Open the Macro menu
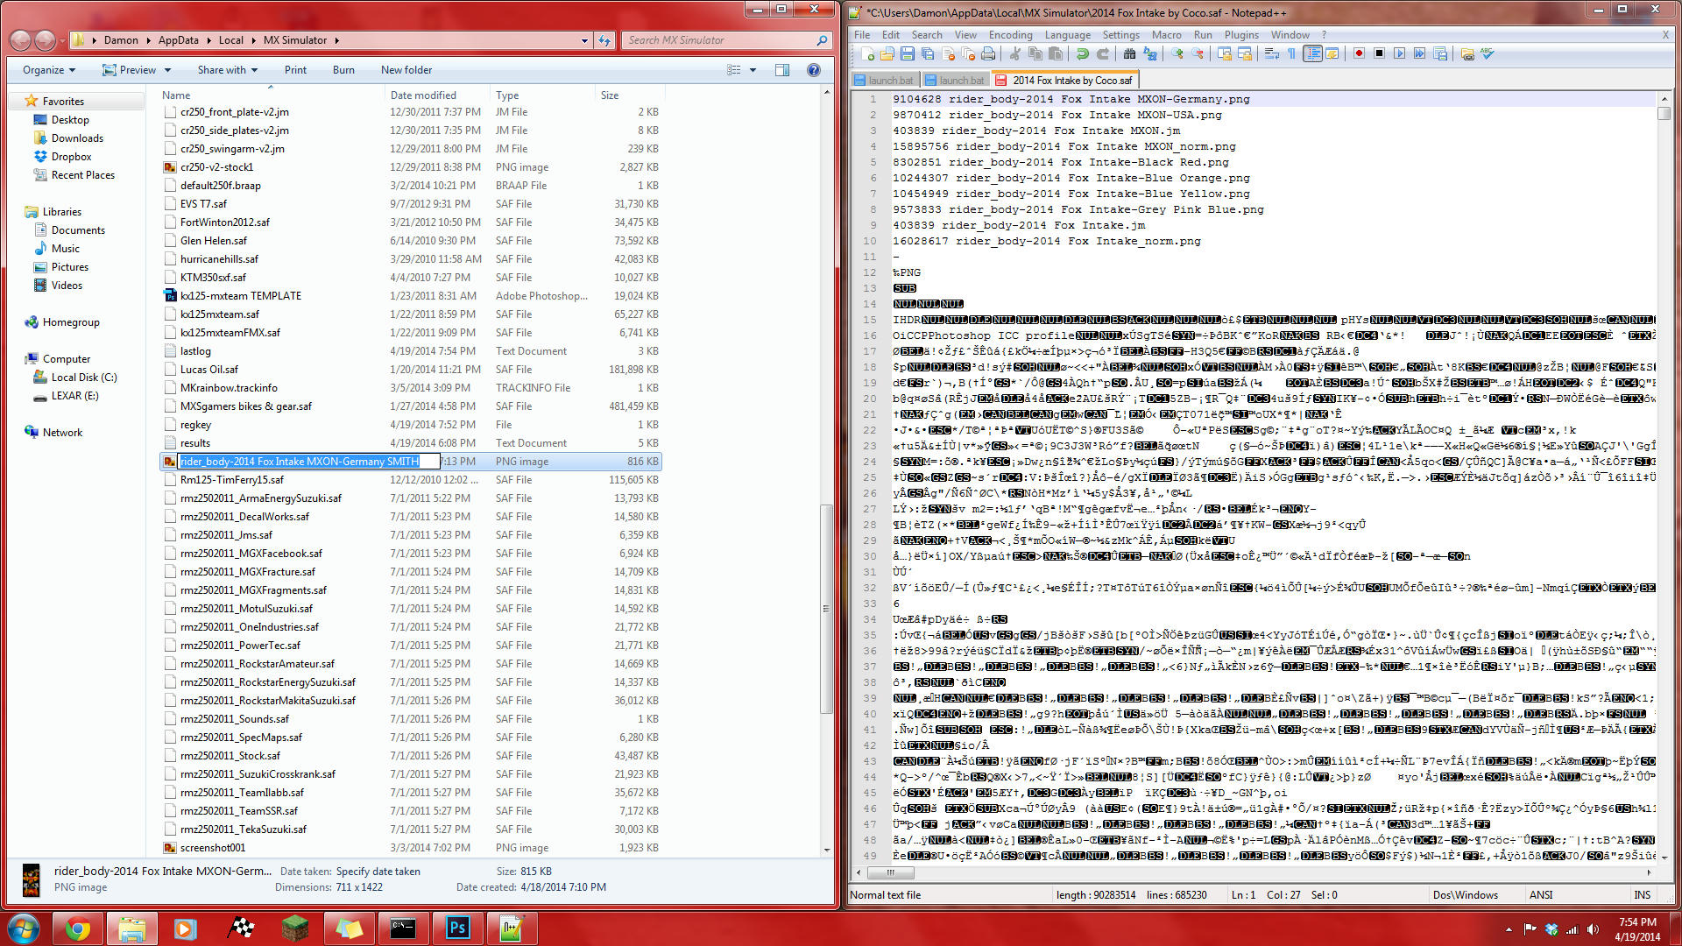 [x=1166, y=35]
